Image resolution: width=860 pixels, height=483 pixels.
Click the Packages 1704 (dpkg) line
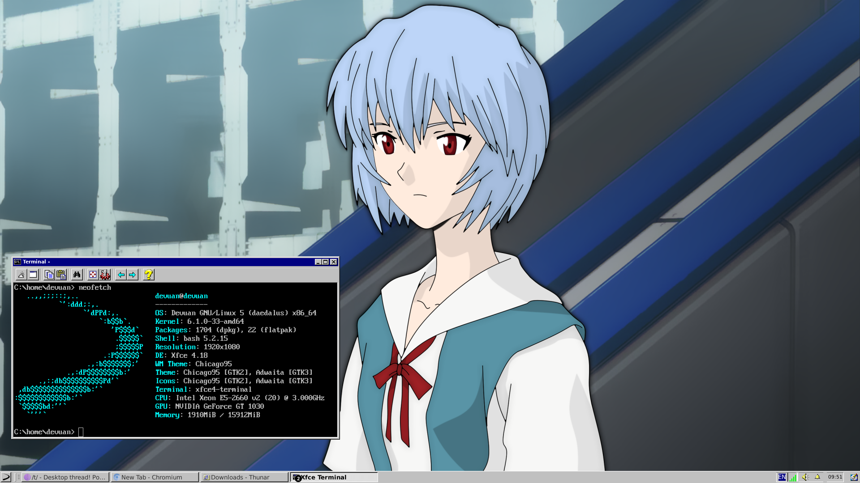[226, 330]
